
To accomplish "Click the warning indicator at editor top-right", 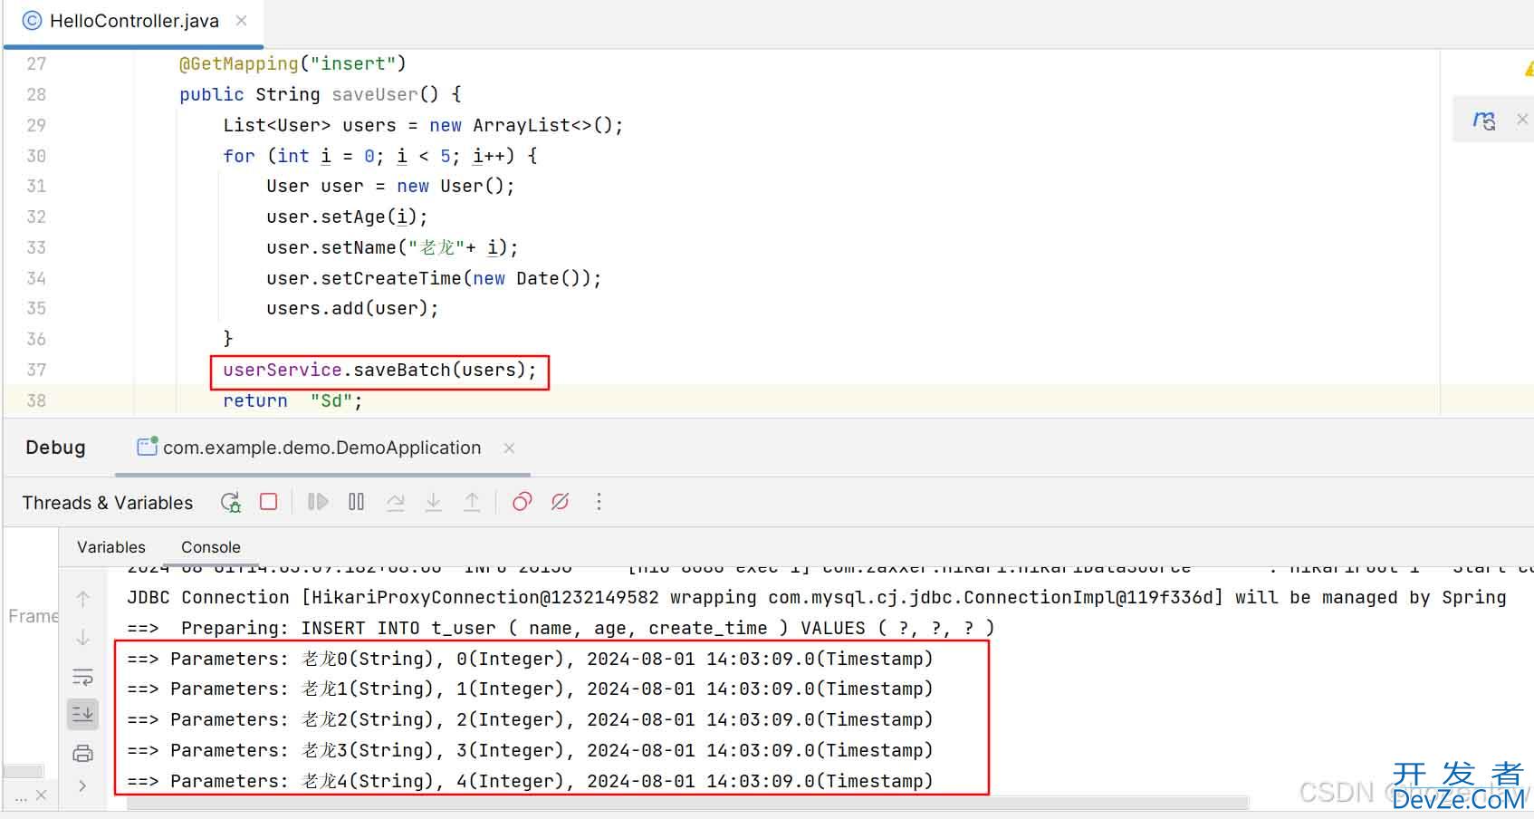I will [x=1529, y=68].
